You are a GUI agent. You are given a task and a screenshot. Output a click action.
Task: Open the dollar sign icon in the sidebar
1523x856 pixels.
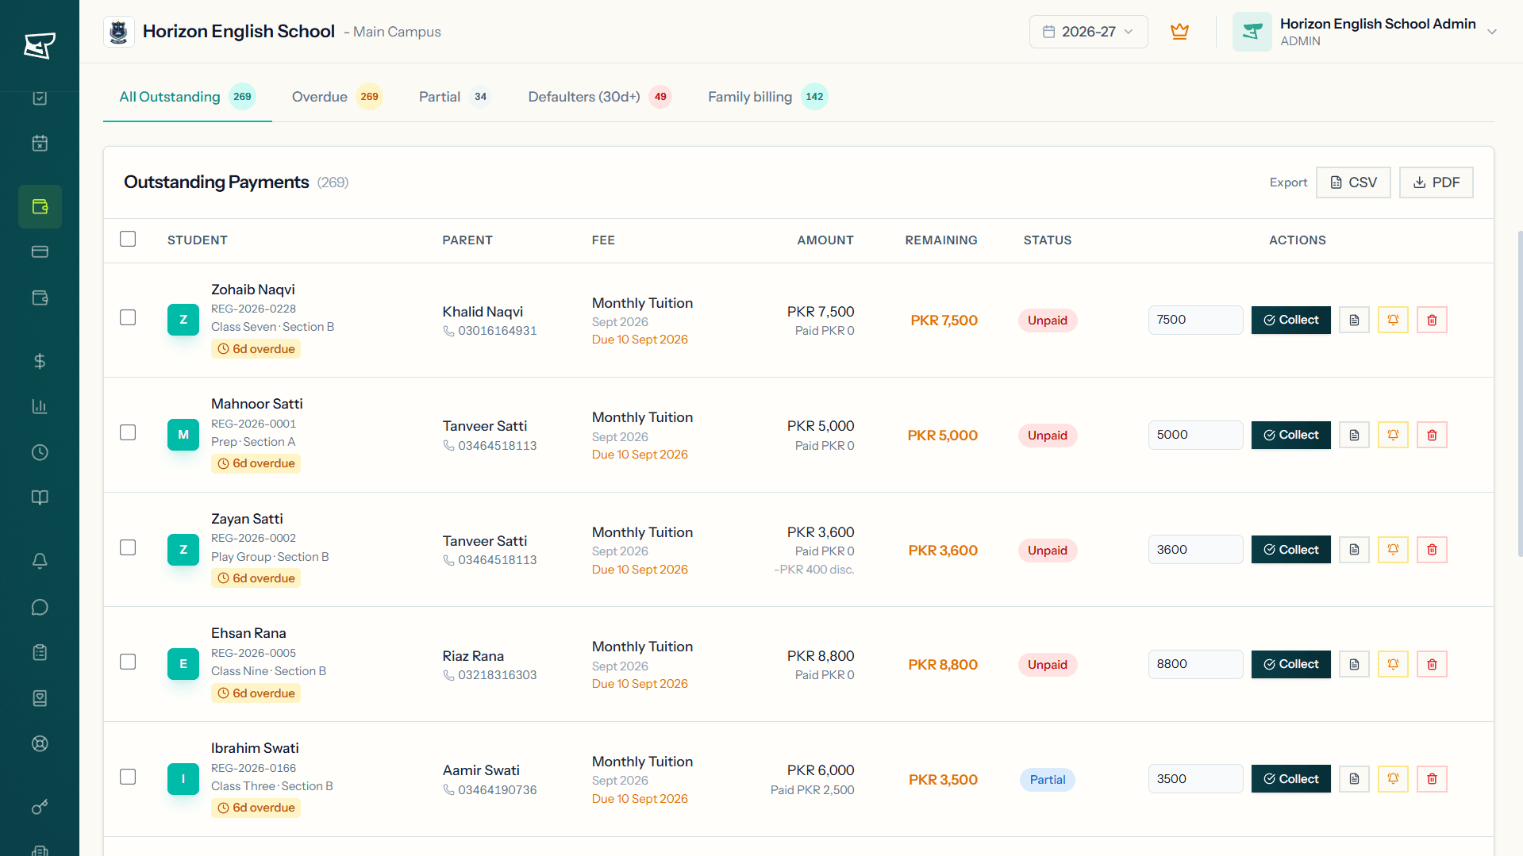tap(40, 362)
